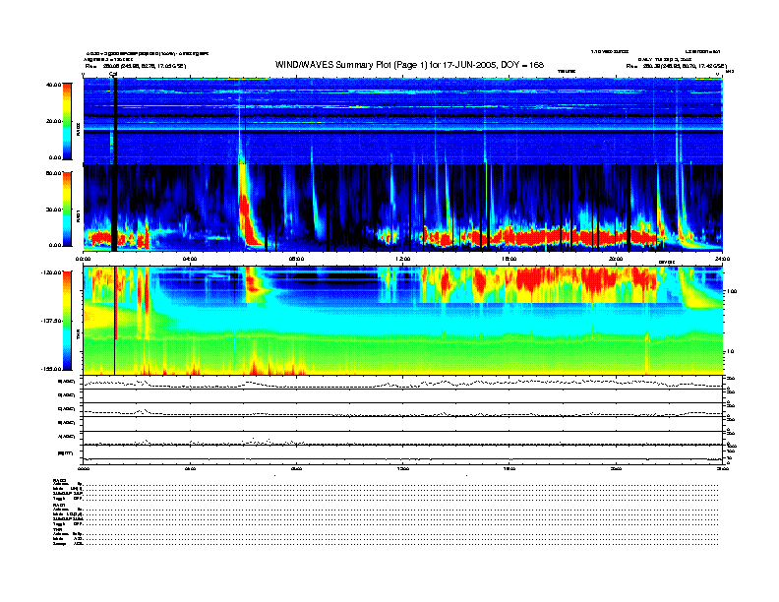This screenshot has width=779, height=602.
Task: Click the RAD1 color scale bar
Action: coord(67,209)
